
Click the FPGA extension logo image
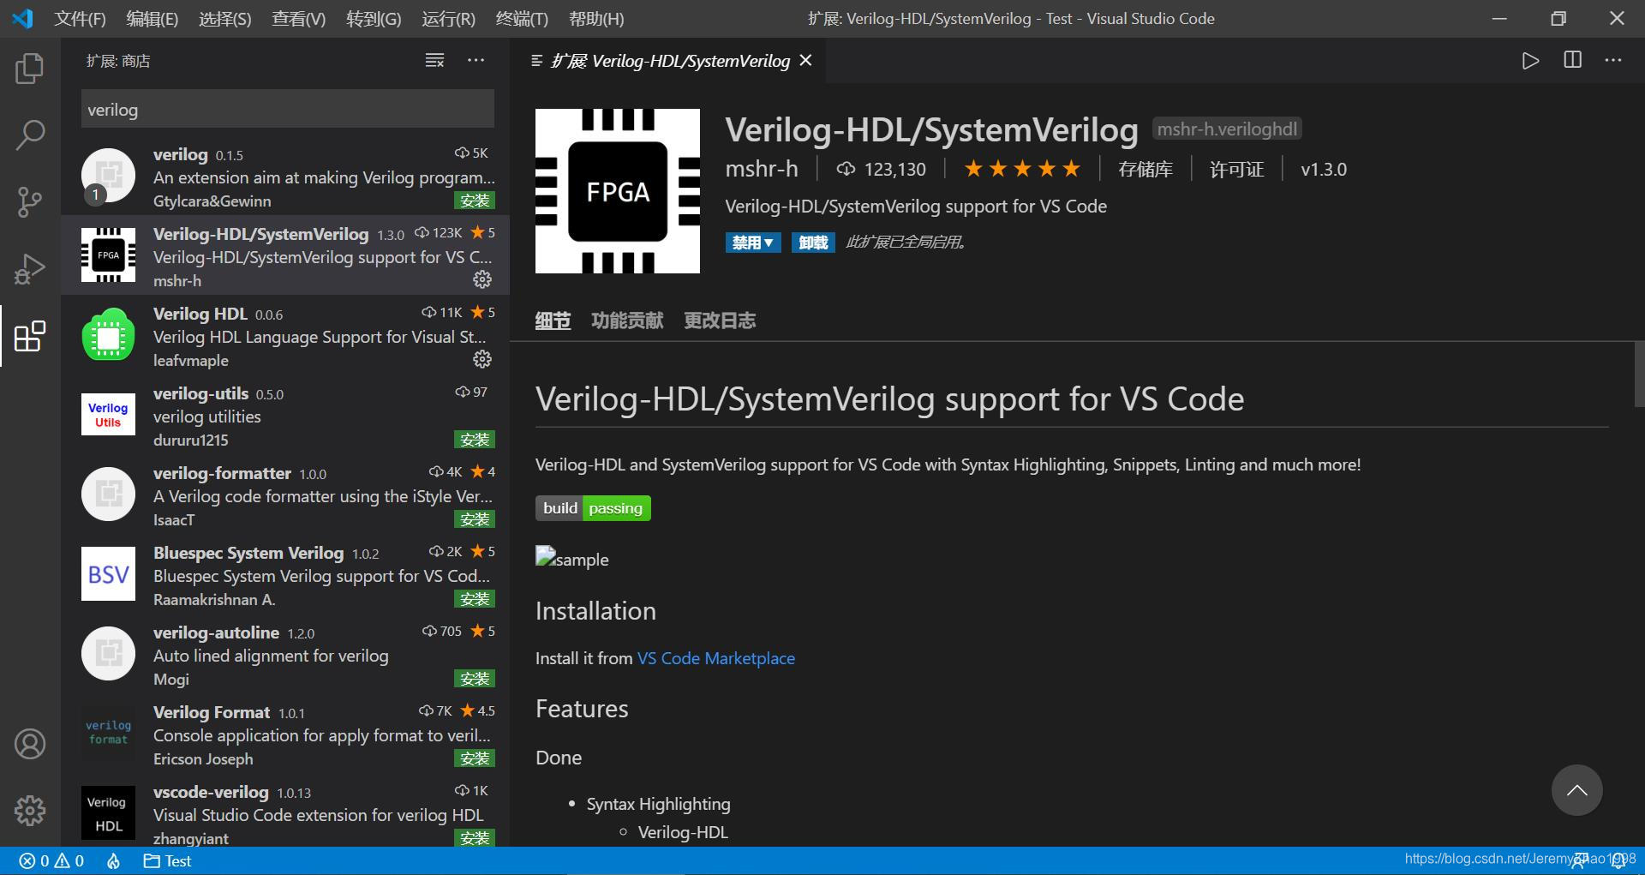point(618,191)
